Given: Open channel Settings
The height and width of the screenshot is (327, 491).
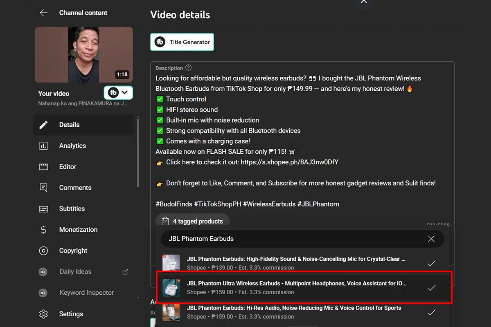Looking at the screenshot, I should 83,314.
